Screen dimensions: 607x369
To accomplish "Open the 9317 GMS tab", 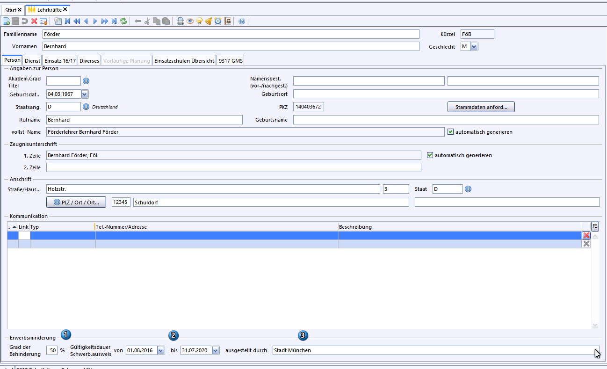I will (231, 61).
